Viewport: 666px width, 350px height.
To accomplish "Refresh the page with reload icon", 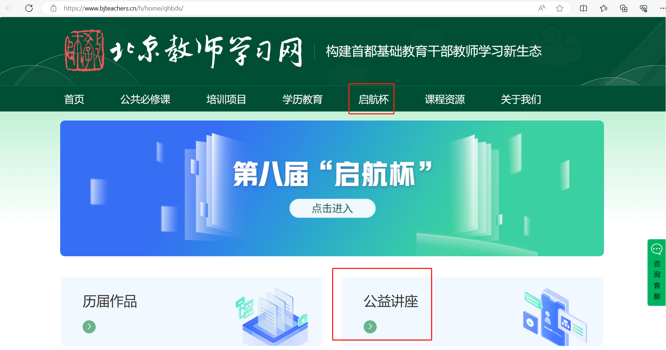I will click(29, 8).
